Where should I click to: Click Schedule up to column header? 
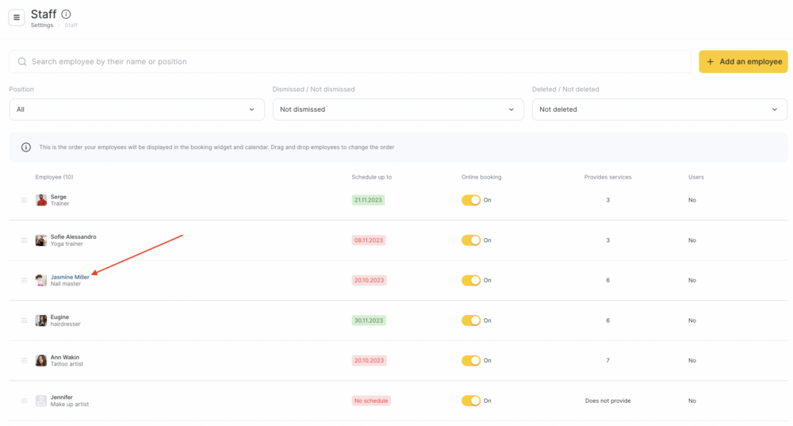(372, 177)
